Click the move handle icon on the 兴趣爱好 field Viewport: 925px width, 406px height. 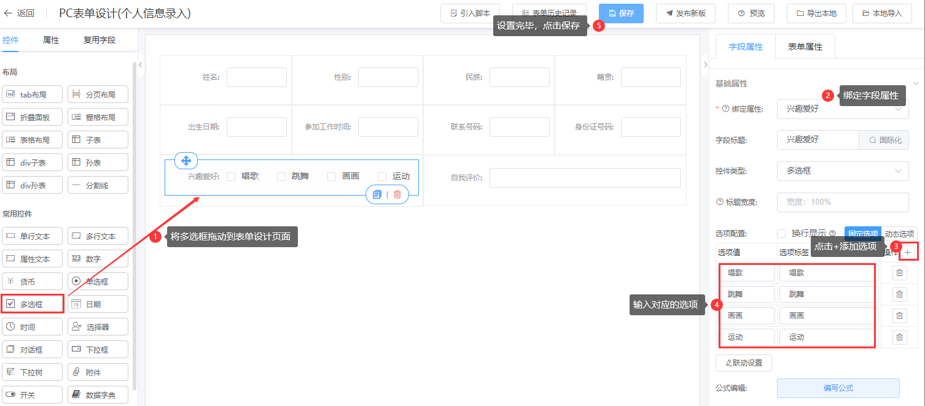tap(186, 161)
